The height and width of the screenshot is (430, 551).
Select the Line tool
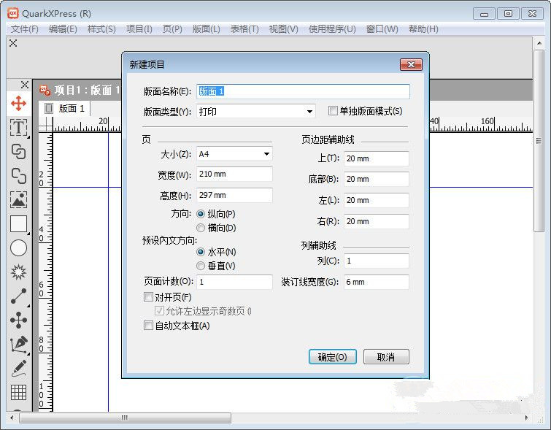click(18, 296)
